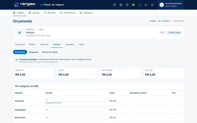Click the Transporte previsto input field

(76, 100)
